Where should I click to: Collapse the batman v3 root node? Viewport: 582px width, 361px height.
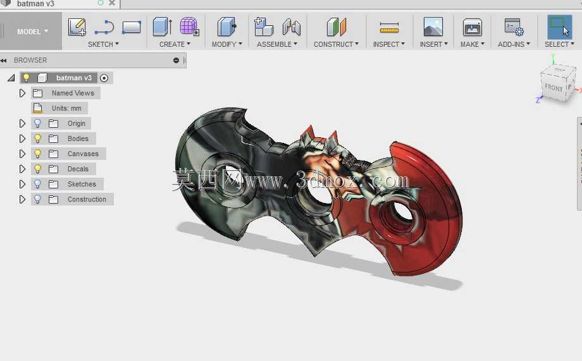11,78
